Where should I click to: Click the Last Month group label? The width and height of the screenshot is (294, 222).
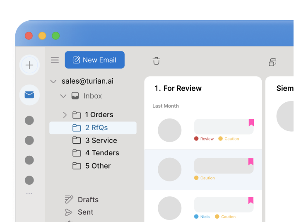tap(166, 106)
